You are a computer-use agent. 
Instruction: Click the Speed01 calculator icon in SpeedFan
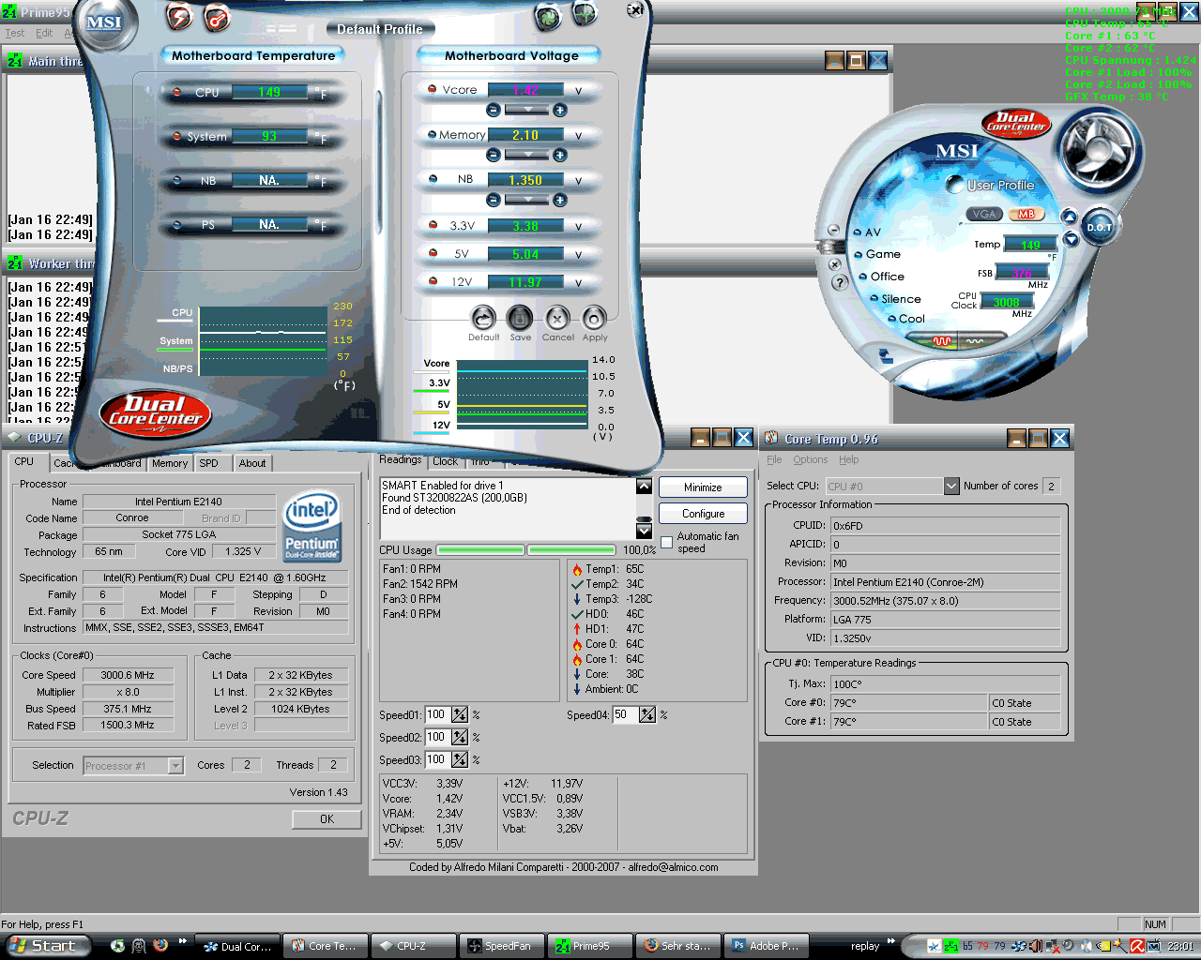[460, 714]
